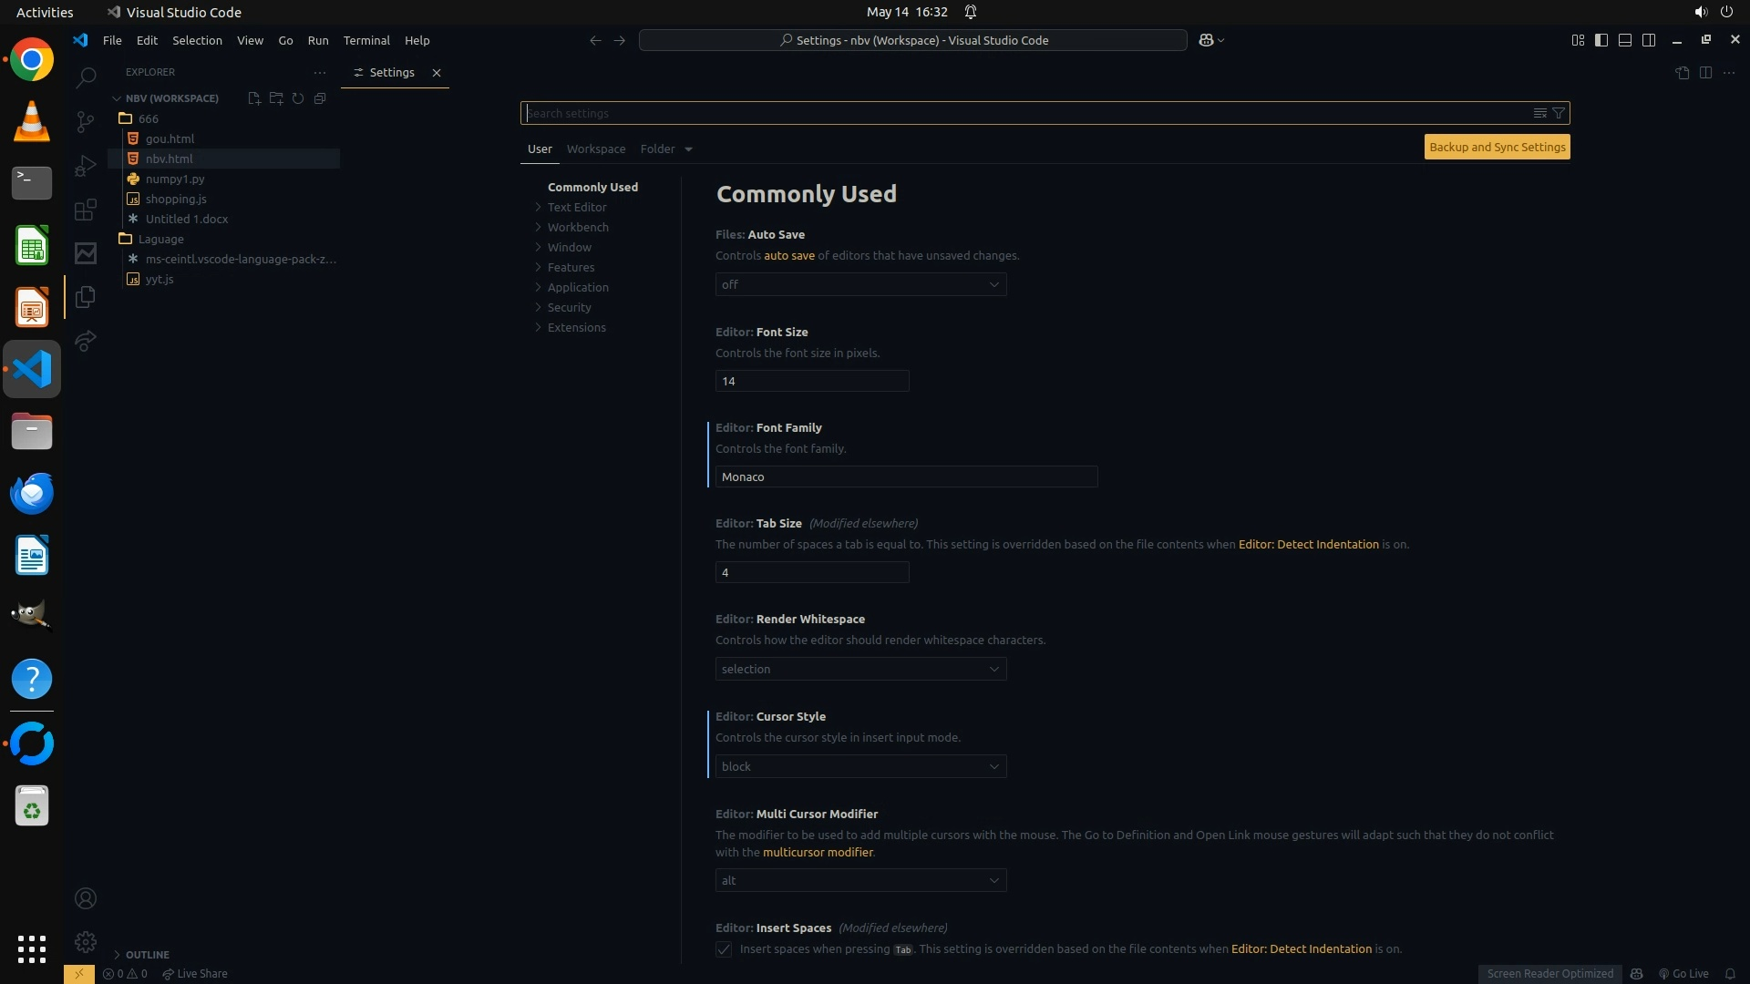
Task: Expand the Text Editor settings section
Action: click(x=577, y=207)
